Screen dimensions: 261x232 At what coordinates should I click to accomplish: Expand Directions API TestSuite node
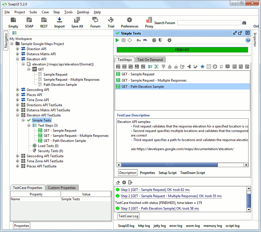click(x=17, y=105)
